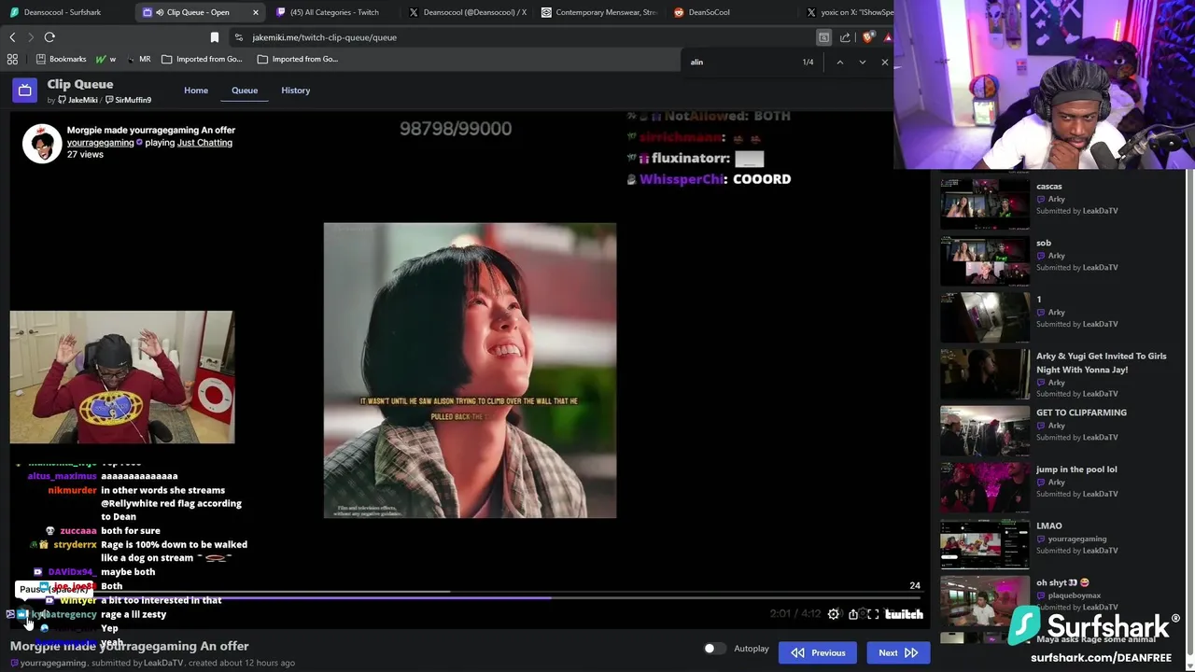Screen dimensions: 1195x672
Task: Open the yourragegaming channel link
Action: point(100,143)
